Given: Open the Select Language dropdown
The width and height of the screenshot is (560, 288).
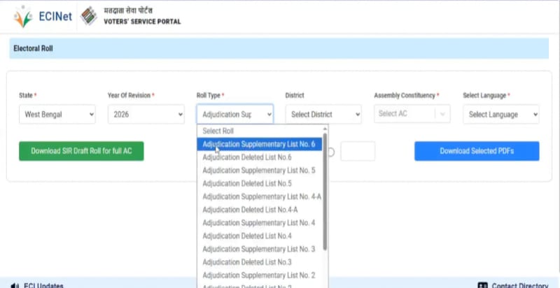Looking at the screenshot, I should [x=500, y=114].
